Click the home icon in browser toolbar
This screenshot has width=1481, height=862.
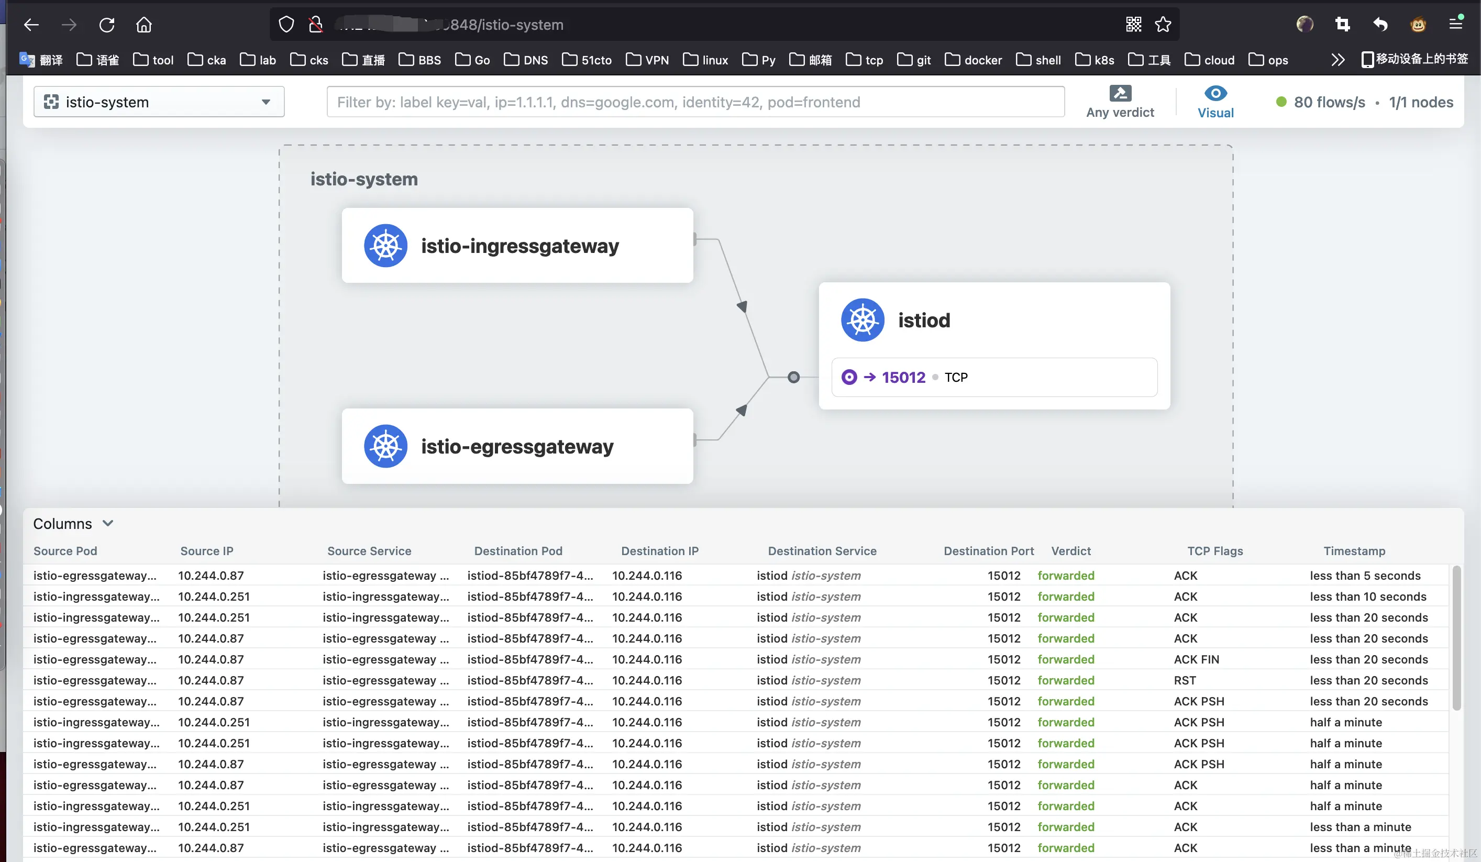[x=144, y=25]
